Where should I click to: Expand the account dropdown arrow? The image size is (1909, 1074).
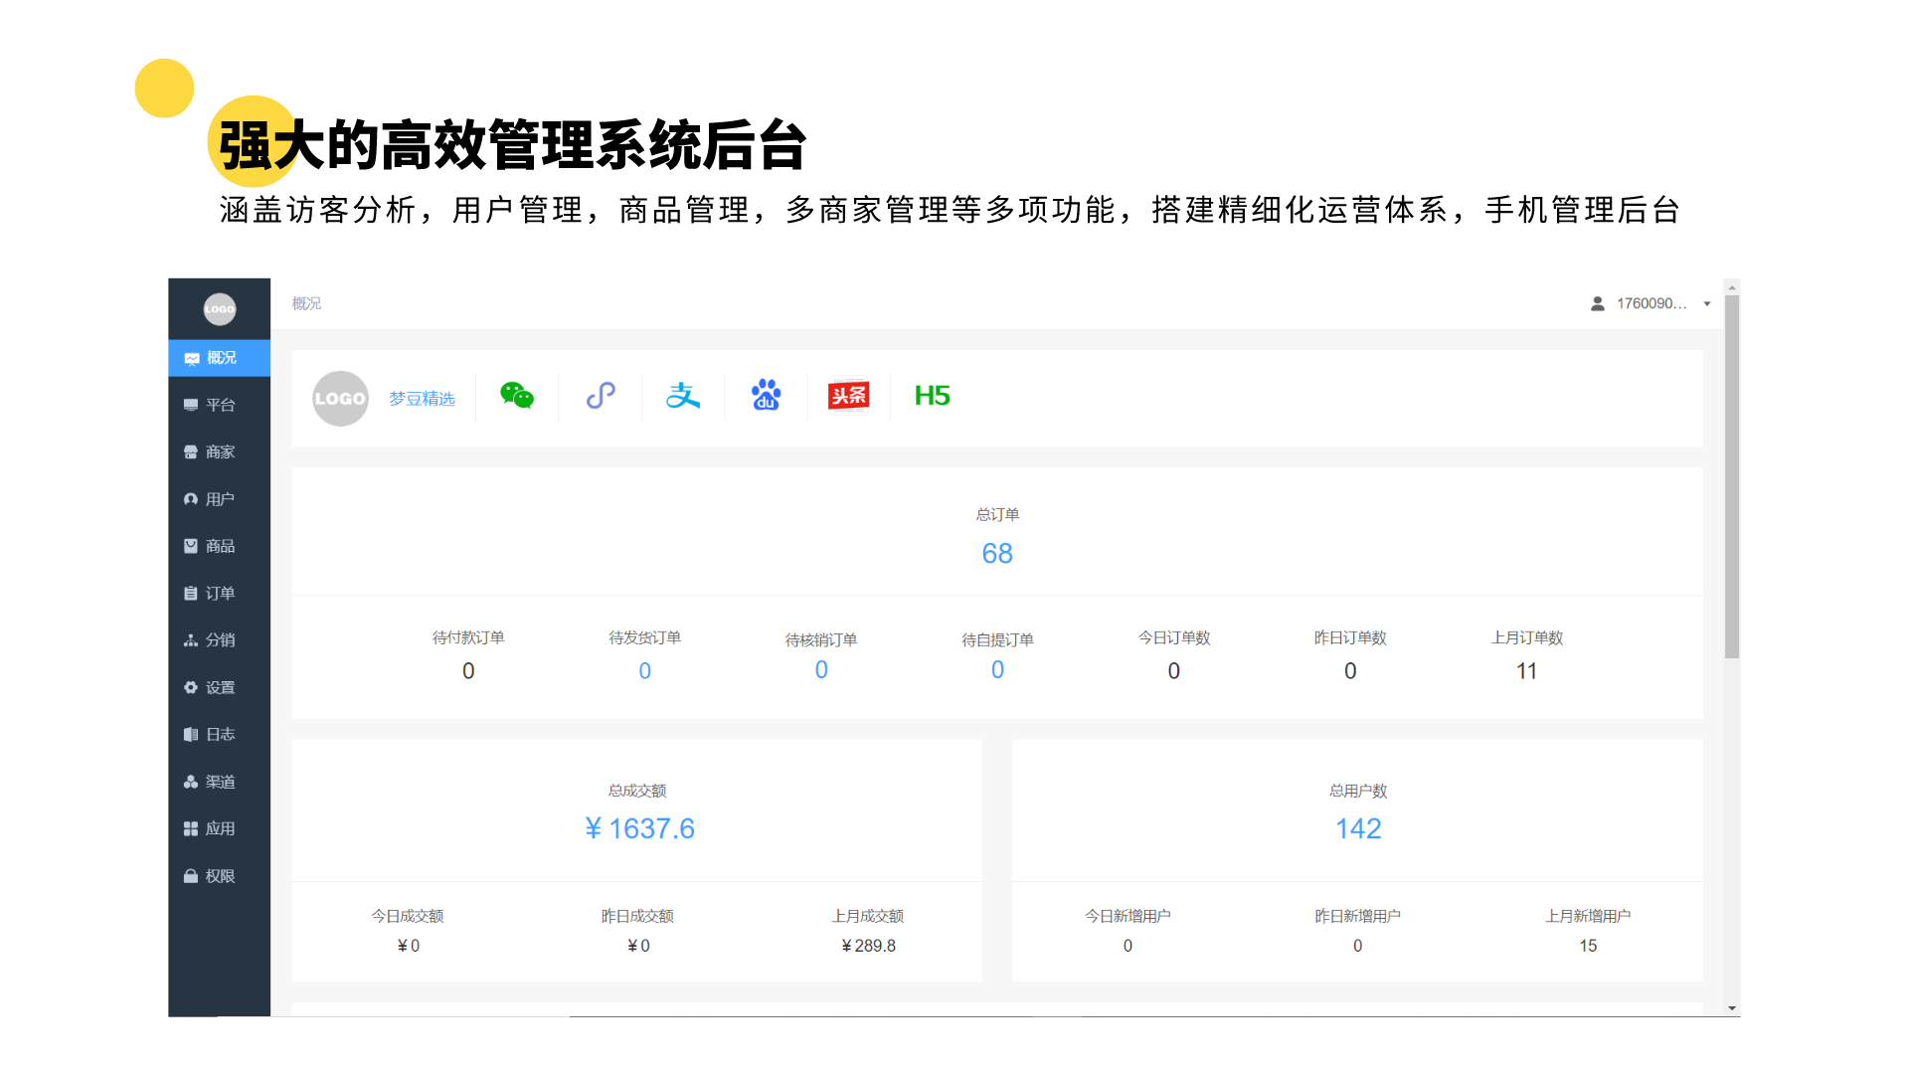[x=1707, y=304]
